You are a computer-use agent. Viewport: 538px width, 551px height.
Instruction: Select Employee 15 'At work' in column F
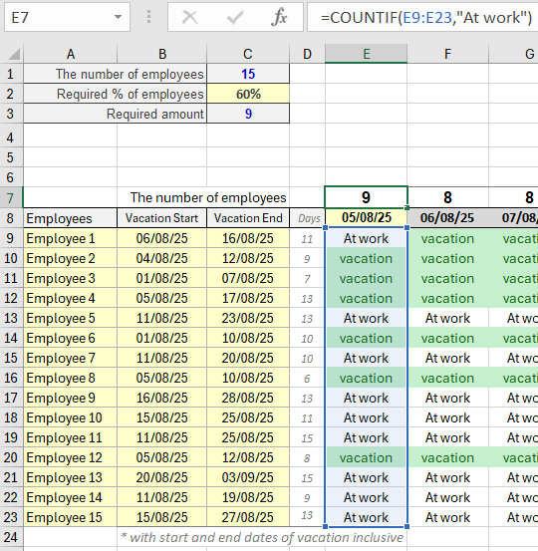click(x=447, y=517)
